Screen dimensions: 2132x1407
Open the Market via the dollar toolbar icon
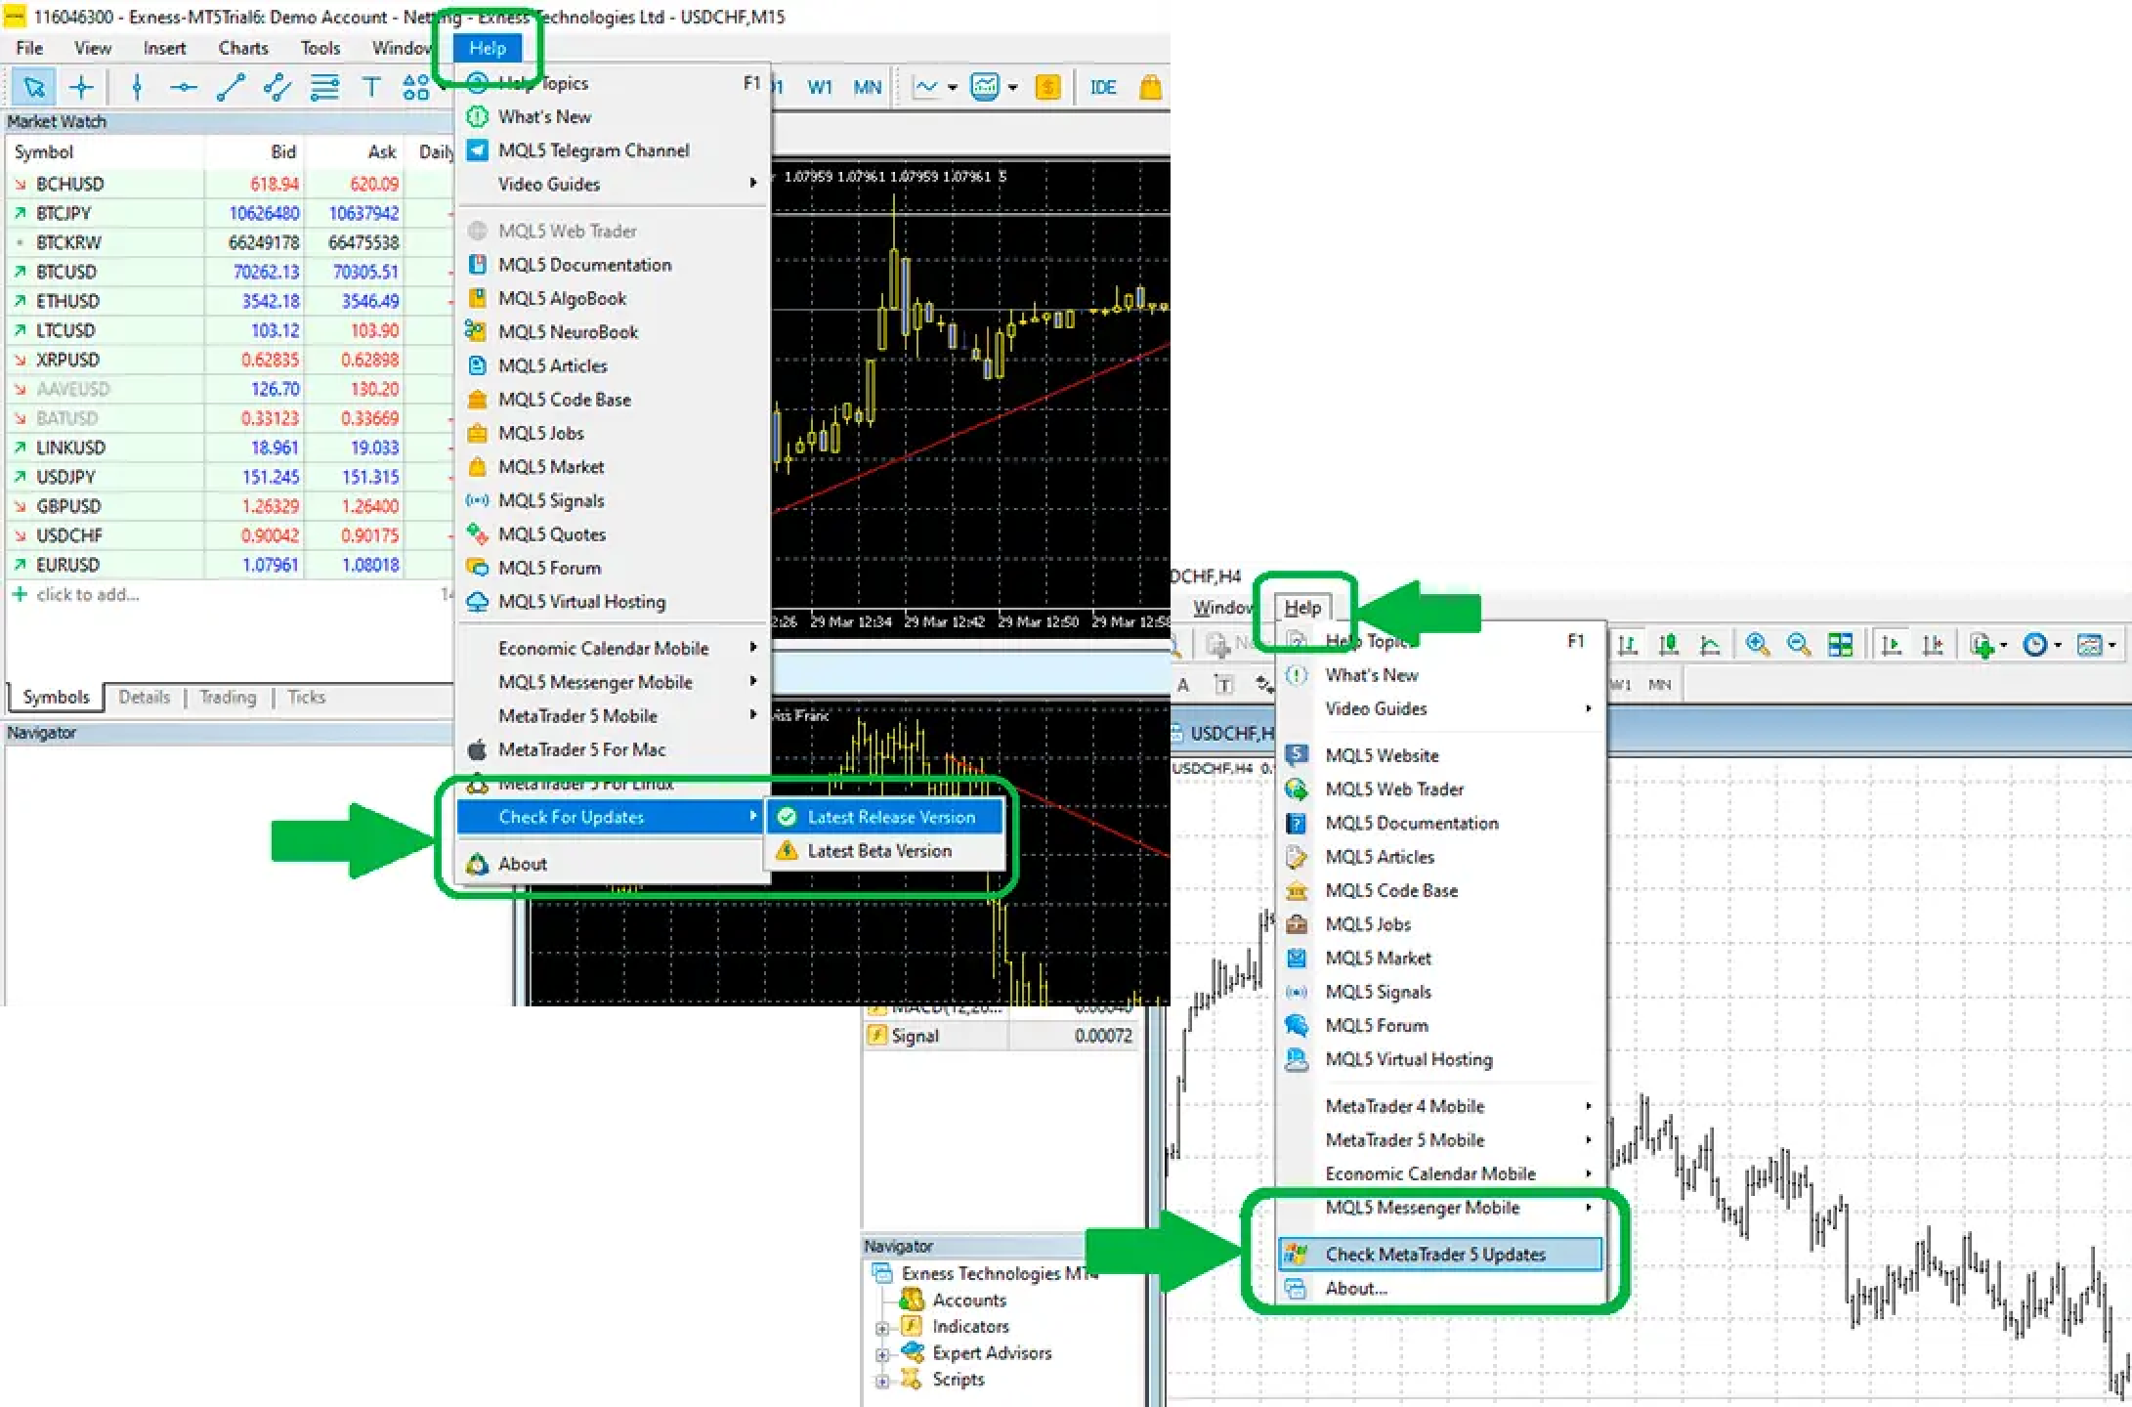point(1048,86)
